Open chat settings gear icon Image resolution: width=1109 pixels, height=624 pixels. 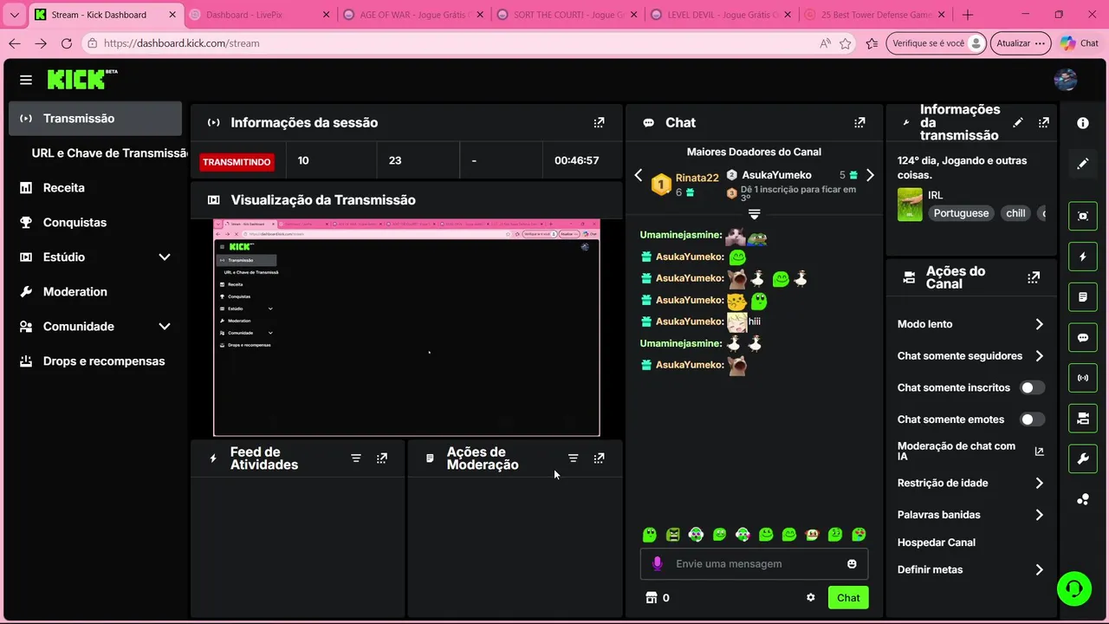pos(811,597)
